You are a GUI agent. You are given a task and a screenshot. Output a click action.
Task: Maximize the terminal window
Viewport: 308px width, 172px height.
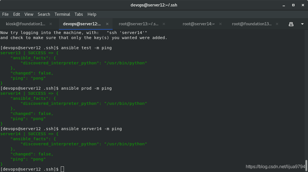[x=293, y=5]
